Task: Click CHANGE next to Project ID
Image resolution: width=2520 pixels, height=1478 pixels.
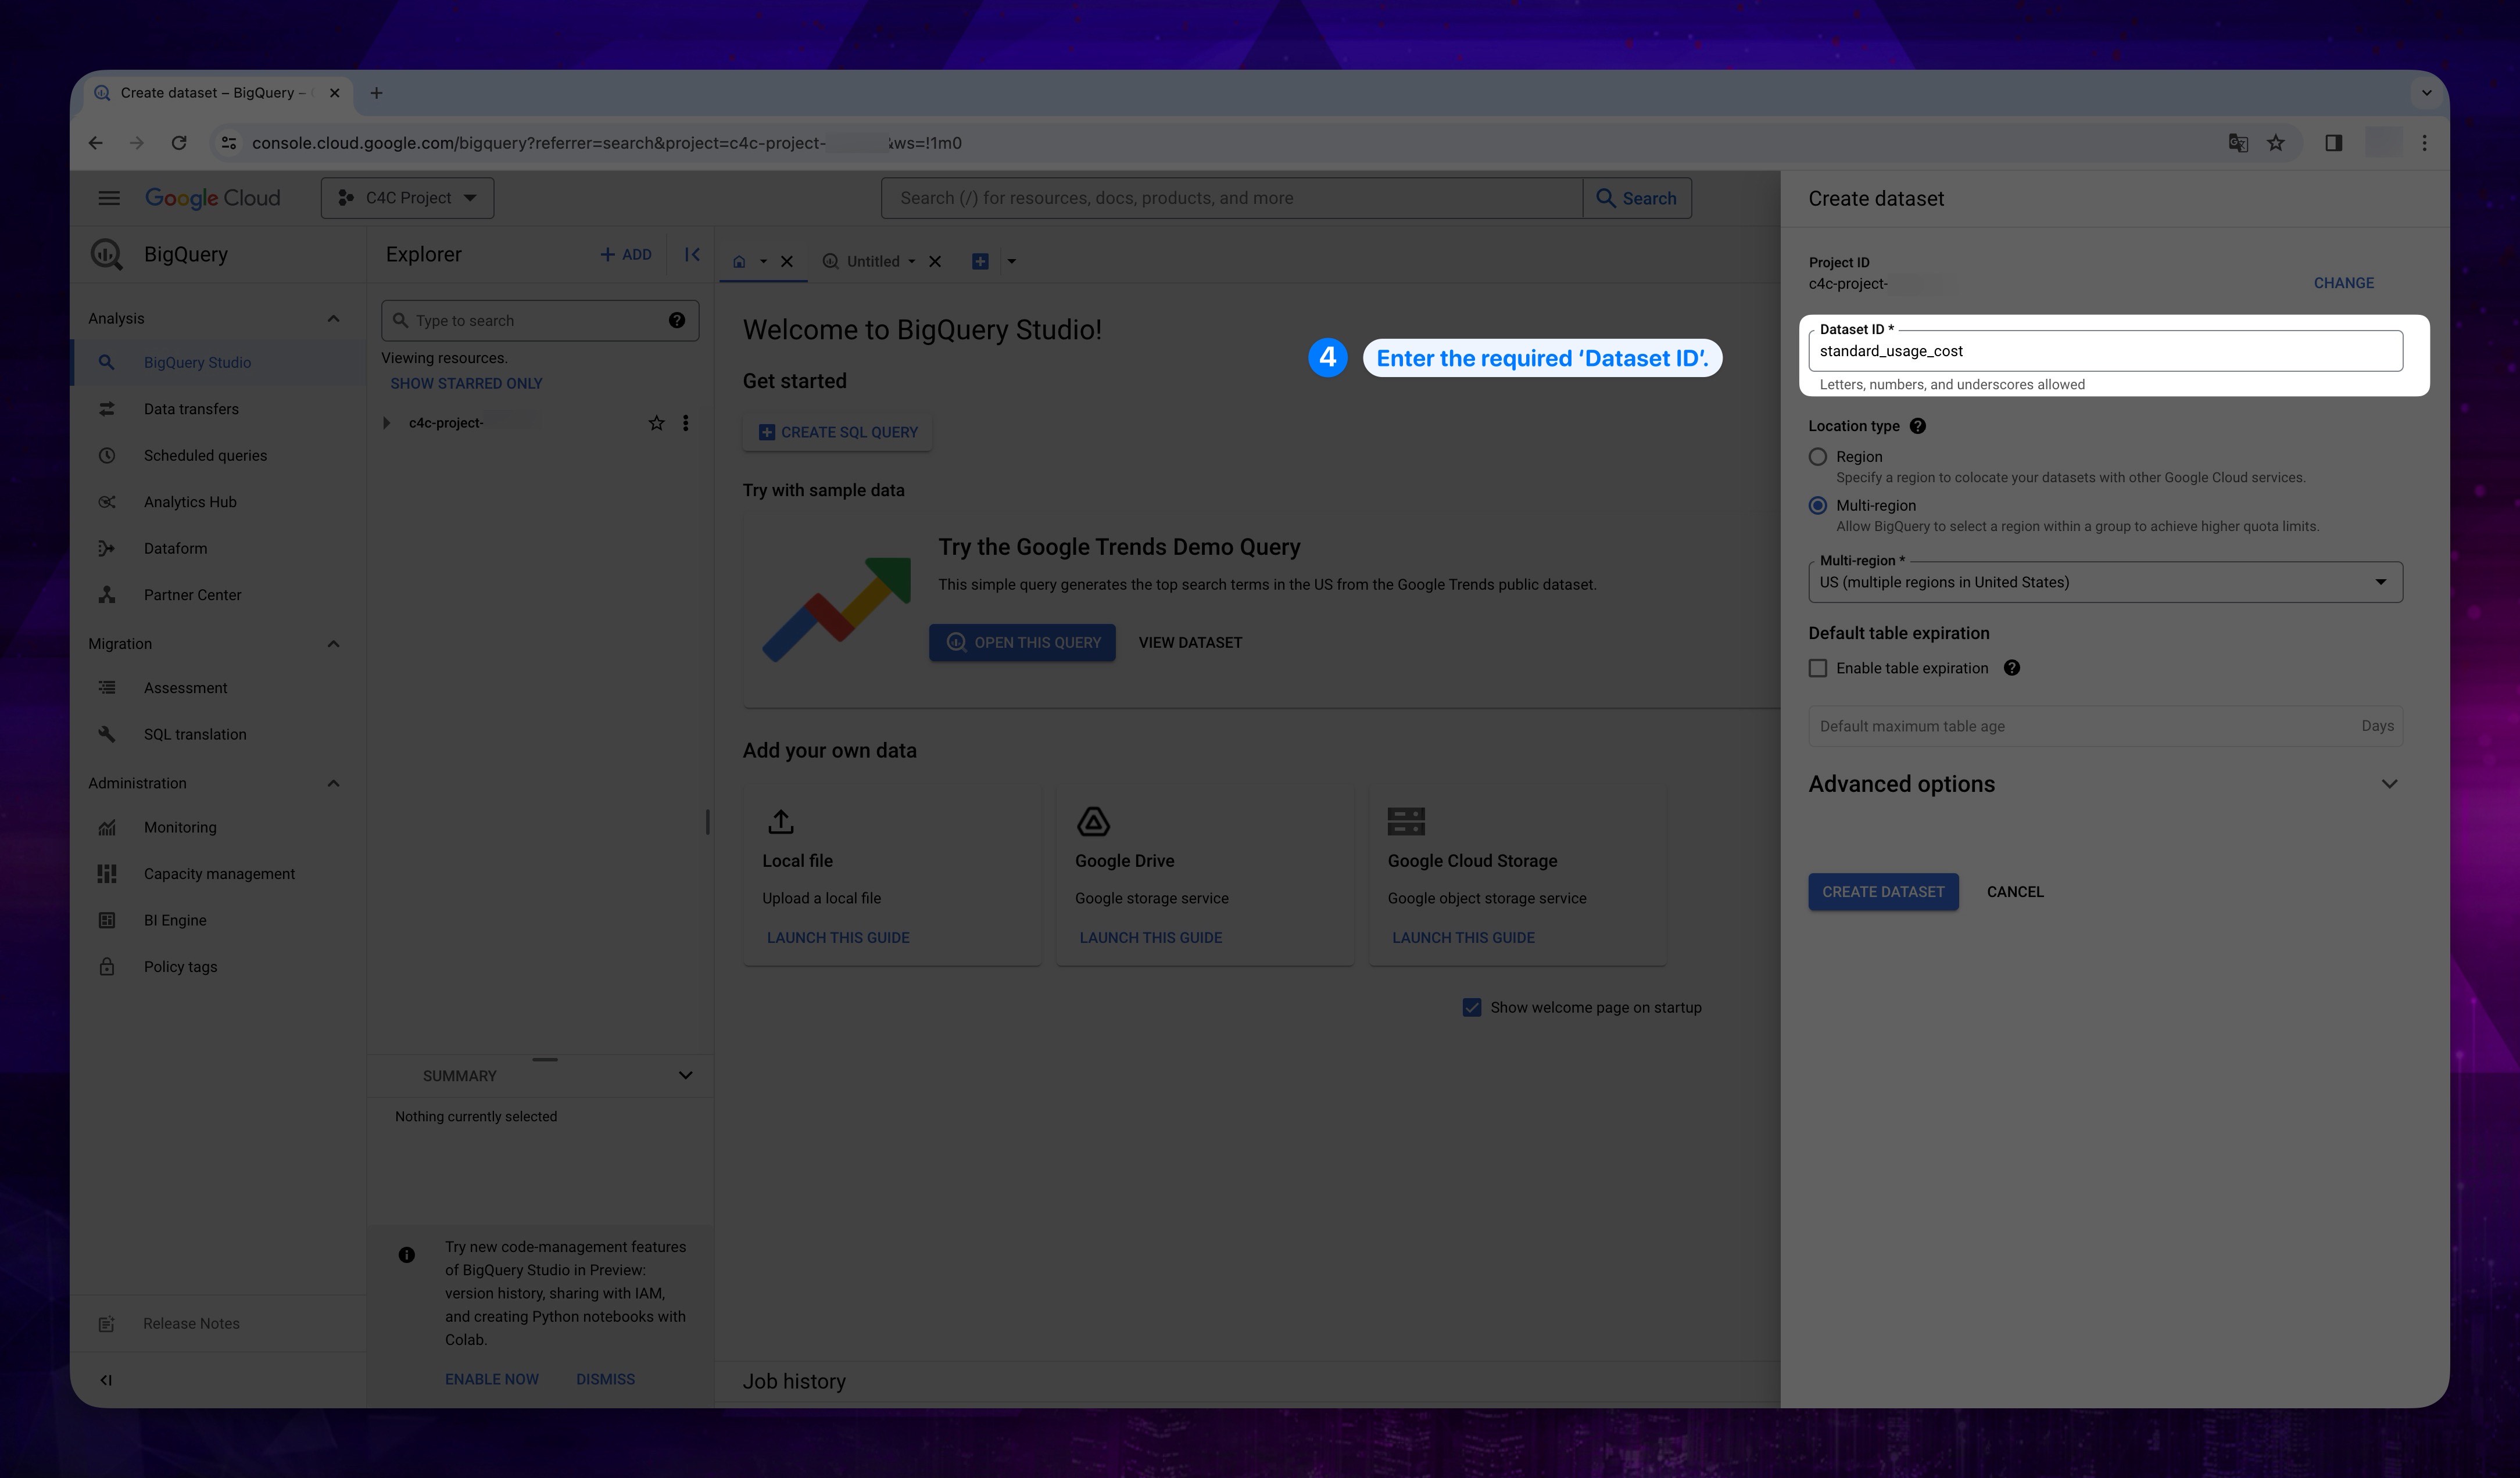Action: [x=2343, y=284]
